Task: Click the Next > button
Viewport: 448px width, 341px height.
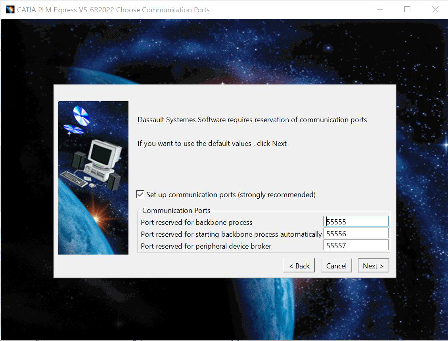Action: coord(373,266)
